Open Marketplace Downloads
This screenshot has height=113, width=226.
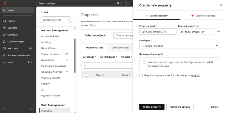point(54,66)
